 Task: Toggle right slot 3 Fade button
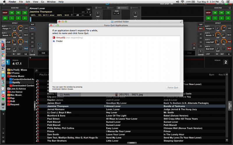click(x=229, y=42)
